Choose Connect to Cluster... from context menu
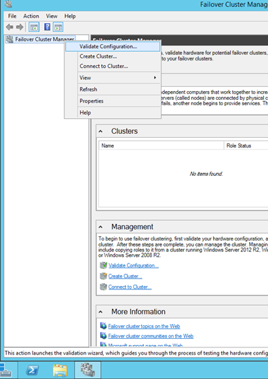The image size is (268, 379). coord(113,67)
